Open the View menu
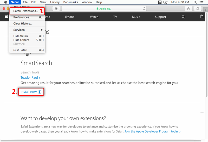208x142 pixels. pos(43,2)
